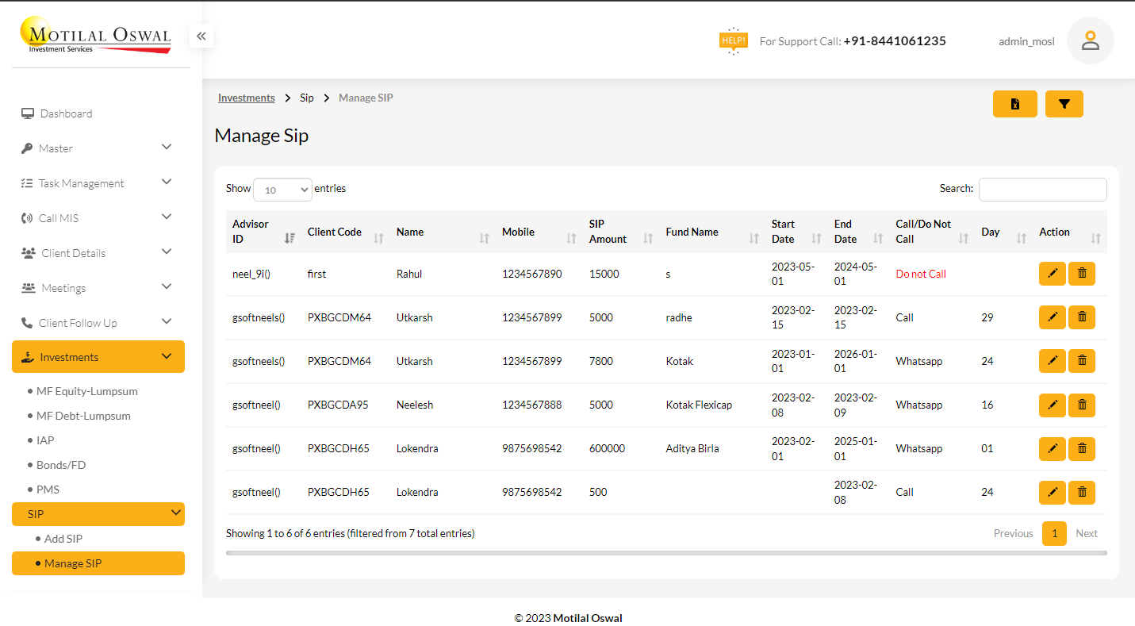Collapse the sidebar with double-chevron icon

tap(201, 36)
